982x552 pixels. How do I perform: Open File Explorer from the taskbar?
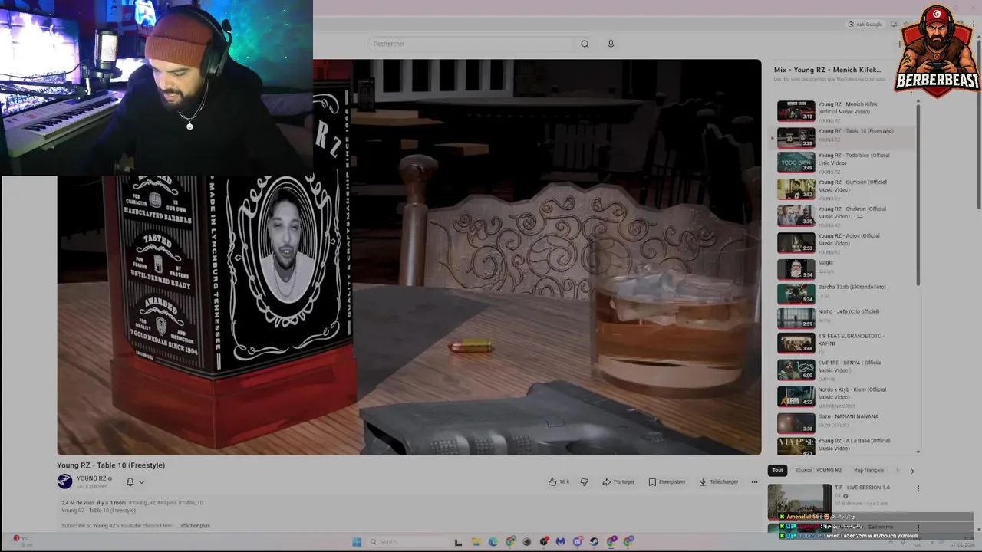(476, 542)
